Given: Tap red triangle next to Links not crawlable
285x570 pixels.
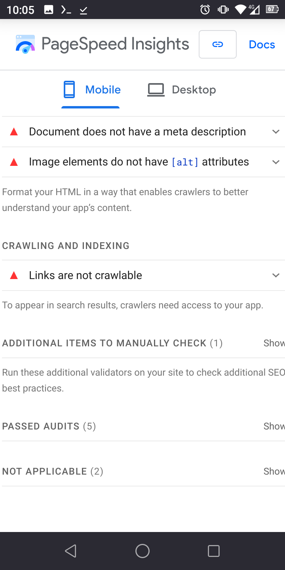Looking at the screenshot, I should tap(14, 275).
